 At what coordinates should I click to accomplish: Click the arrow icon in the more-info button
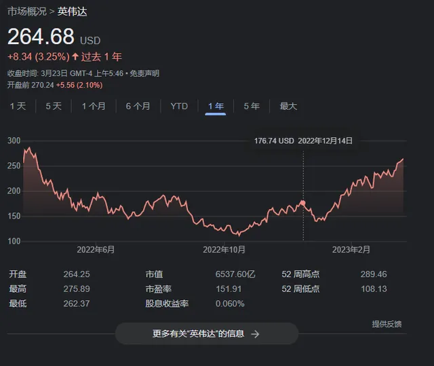(256, 334)
